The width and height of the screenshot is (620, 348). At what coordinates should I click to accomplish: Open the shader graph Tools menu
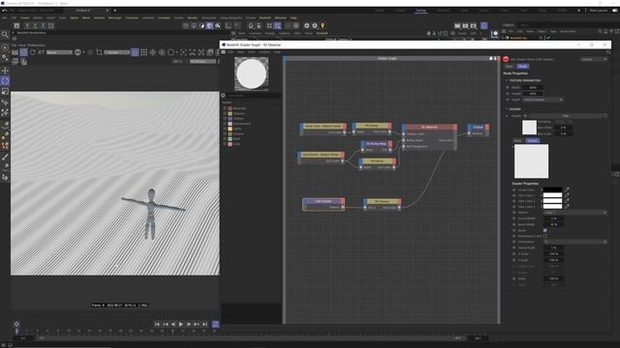(252, 51)
